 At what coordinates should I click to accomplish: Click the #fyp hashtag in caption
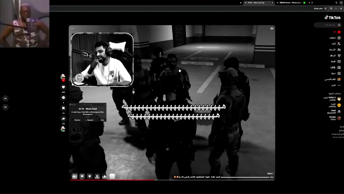pyautogui.click(x=207, y=177)
